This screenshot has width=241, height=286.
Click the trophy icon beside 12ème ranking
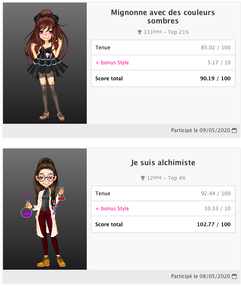click(143, 178)
